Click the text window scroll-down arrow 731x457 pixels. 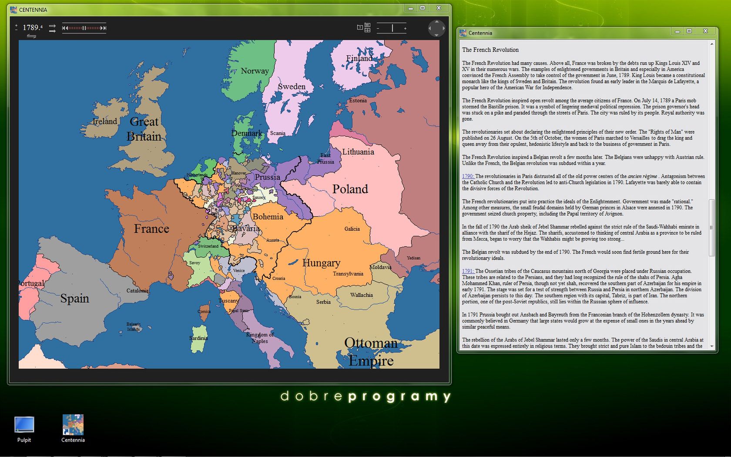pos(712,346)
